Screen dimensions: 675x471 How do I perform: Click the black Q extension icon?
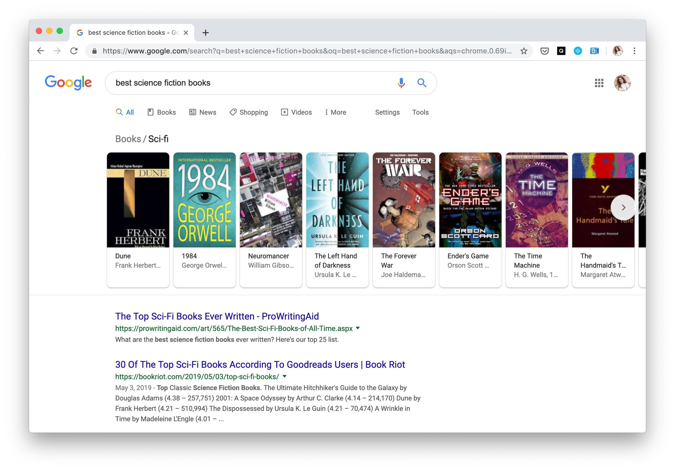[x=561, y=51]
